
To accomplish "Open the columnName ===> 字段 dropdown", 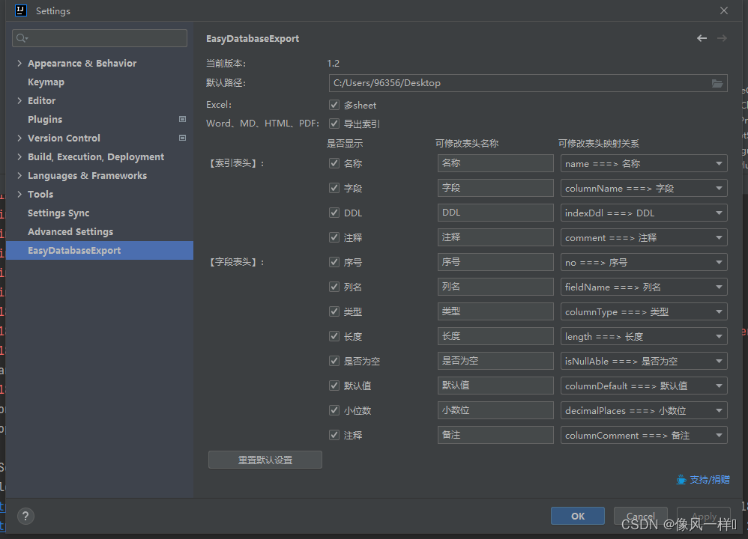I will (644, 188).
